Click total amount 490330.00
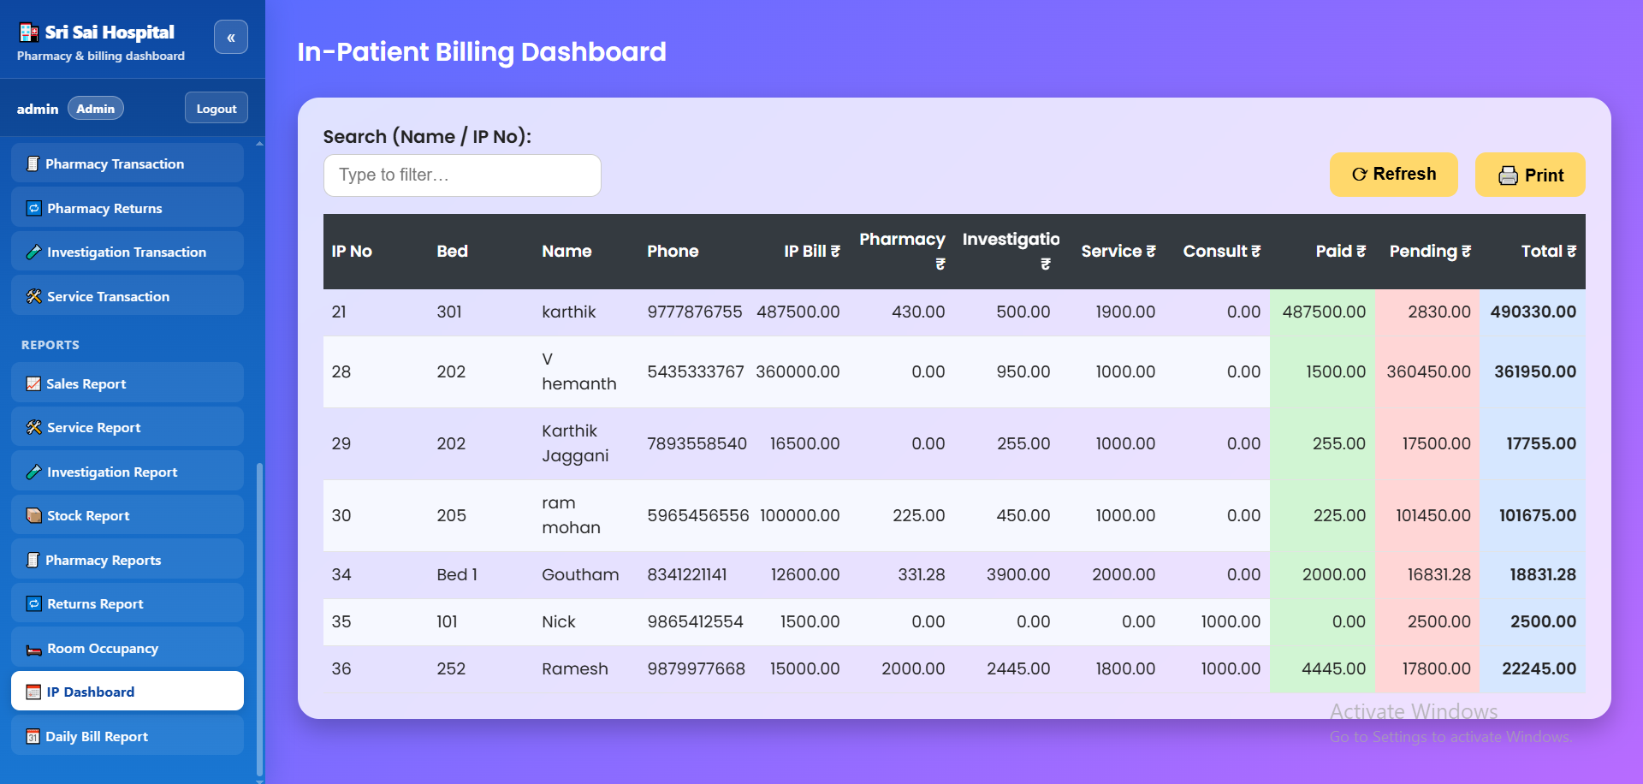 pyautogui.click(x=1533, y=312)
